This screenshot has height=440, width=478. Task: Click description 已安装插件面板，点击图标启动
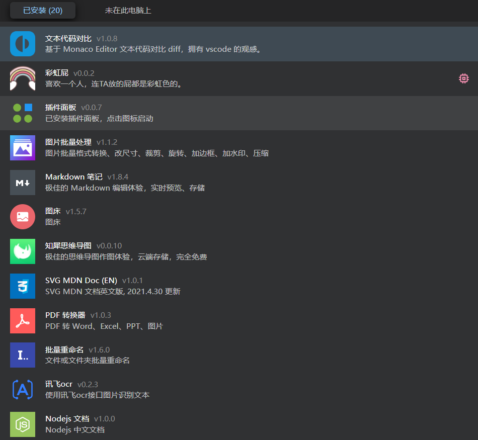pos(99,119)
